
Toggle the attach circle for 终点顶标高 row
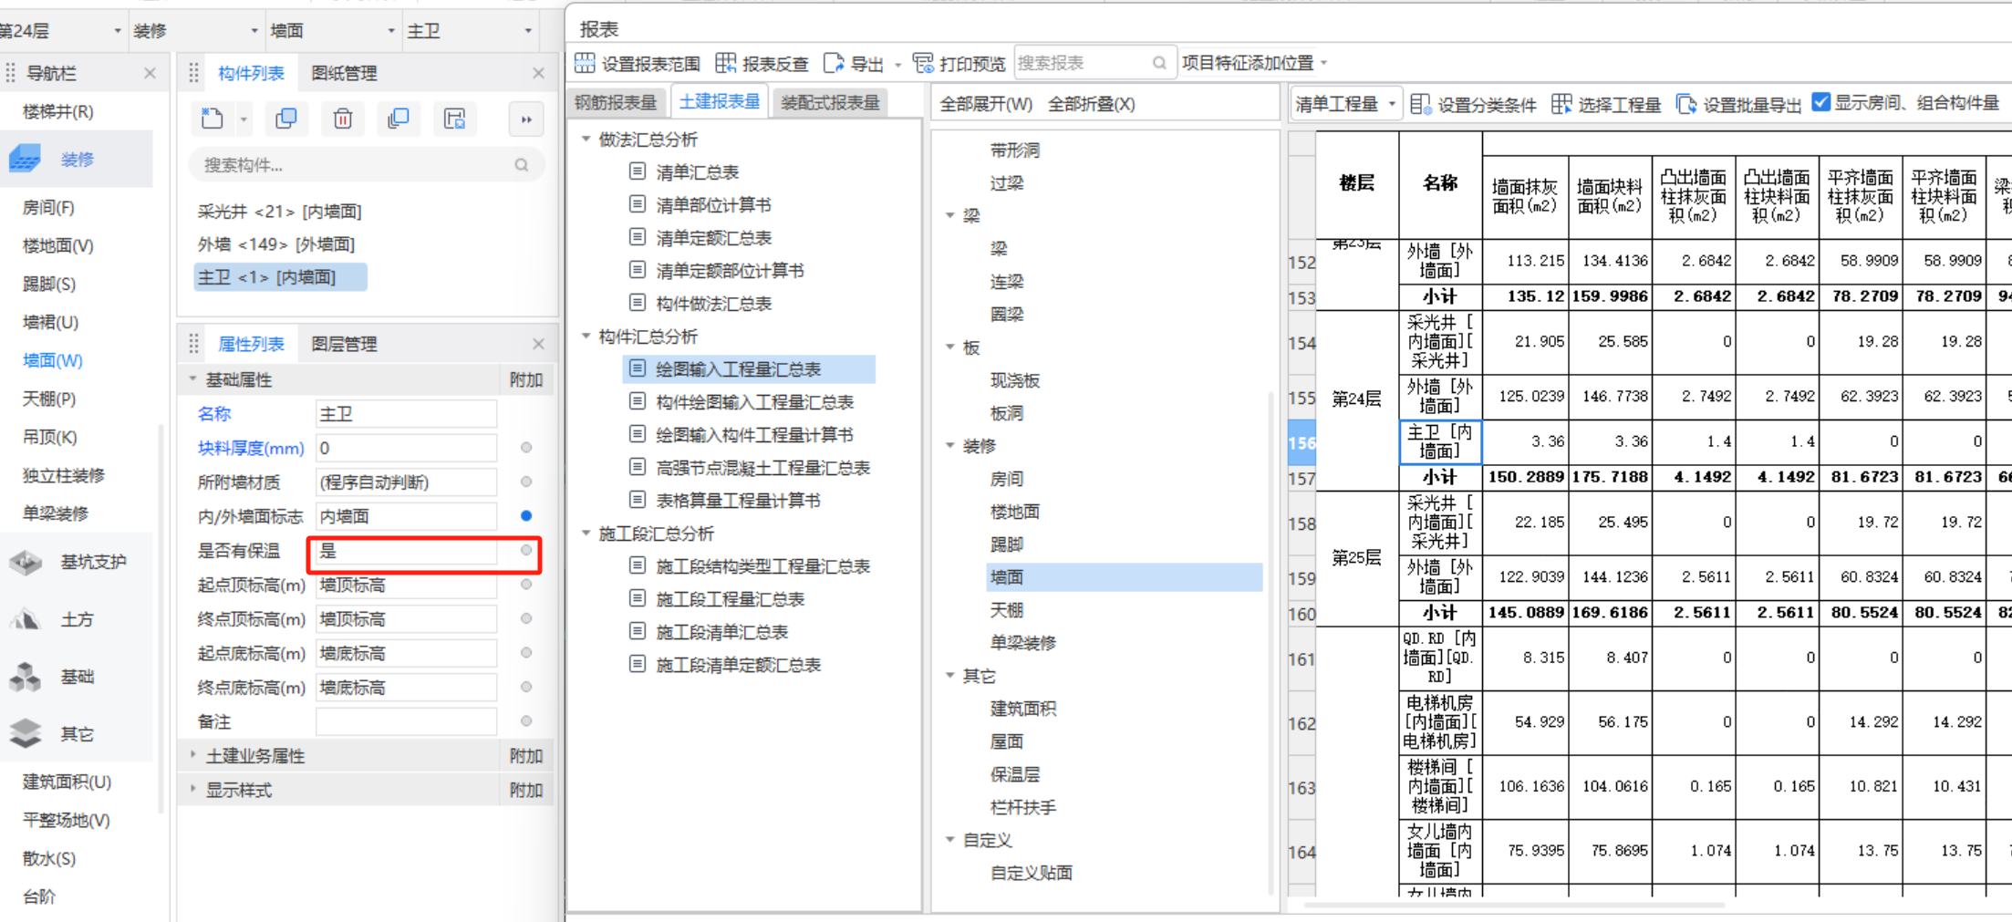click(x=526, y=618)
